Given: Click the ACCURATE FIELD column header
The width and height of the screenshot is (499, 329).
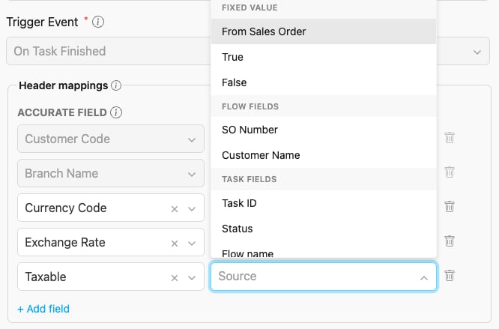Looking at the screenshot, I should [x=62, y=112].
